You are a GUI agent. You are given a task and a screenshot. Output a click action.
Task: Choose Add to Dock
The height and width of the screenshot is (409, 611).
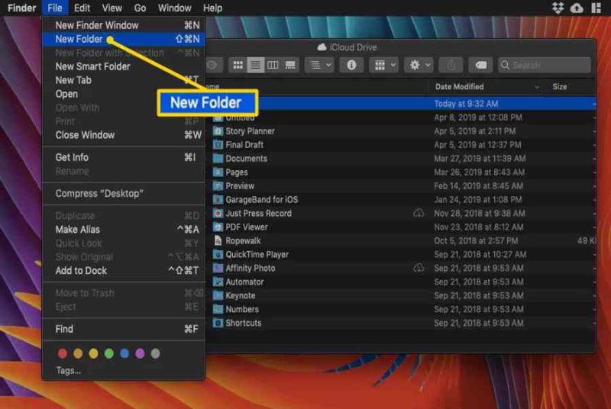click(x=124, y=270)
